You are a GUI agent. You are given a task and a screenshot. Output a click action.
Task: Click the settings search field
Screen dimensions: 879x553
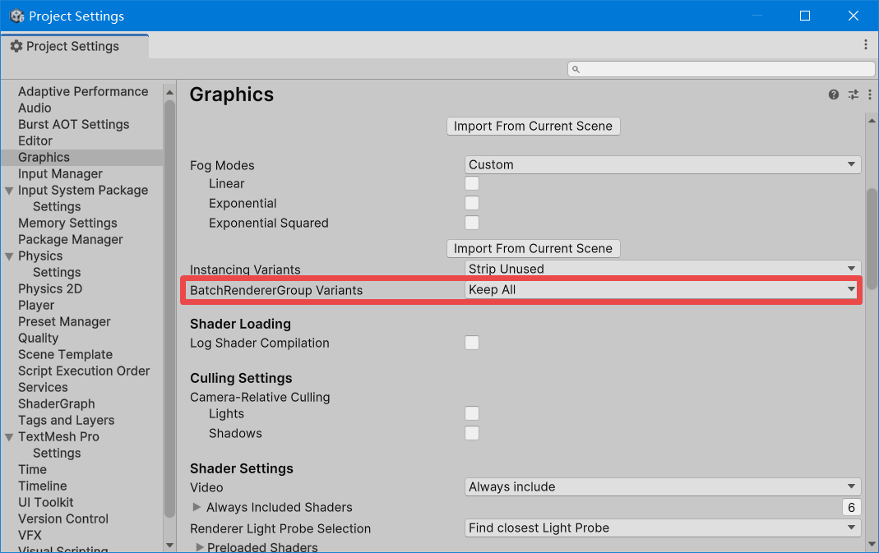pos(721,69)
